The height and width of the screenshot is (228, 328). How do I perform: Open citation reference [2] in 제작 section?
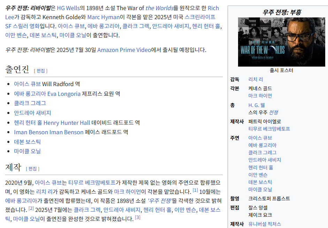31,208
